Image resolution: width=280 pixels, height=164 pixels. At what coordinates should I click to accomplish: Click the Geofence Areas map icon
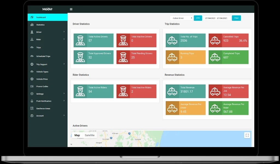point(32,108)
